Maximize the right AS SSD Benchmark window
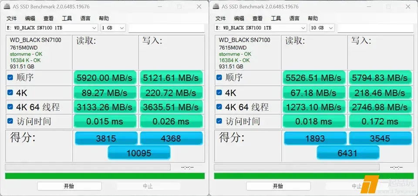Image resolution: width=418 pixels, height=196 pixels. coord(388,7)
